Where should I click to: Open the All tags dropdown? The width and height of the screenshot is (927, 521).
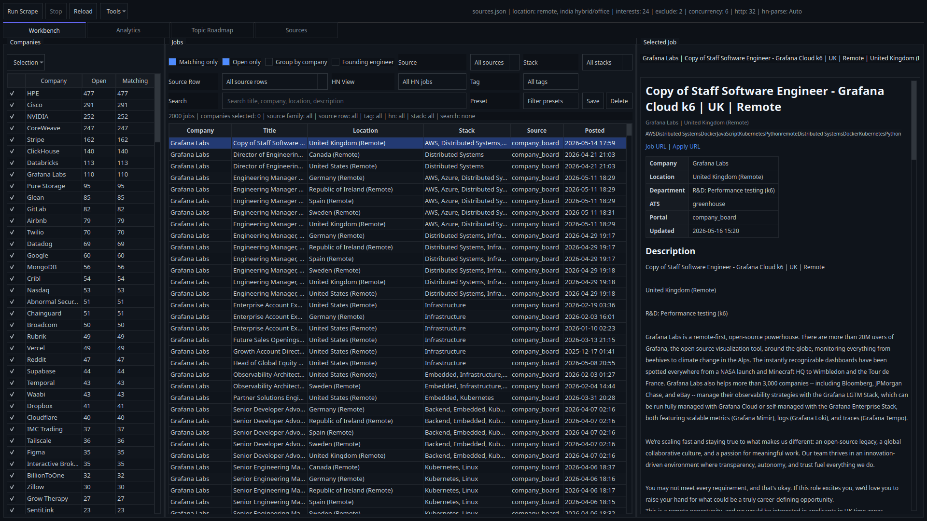550,82
